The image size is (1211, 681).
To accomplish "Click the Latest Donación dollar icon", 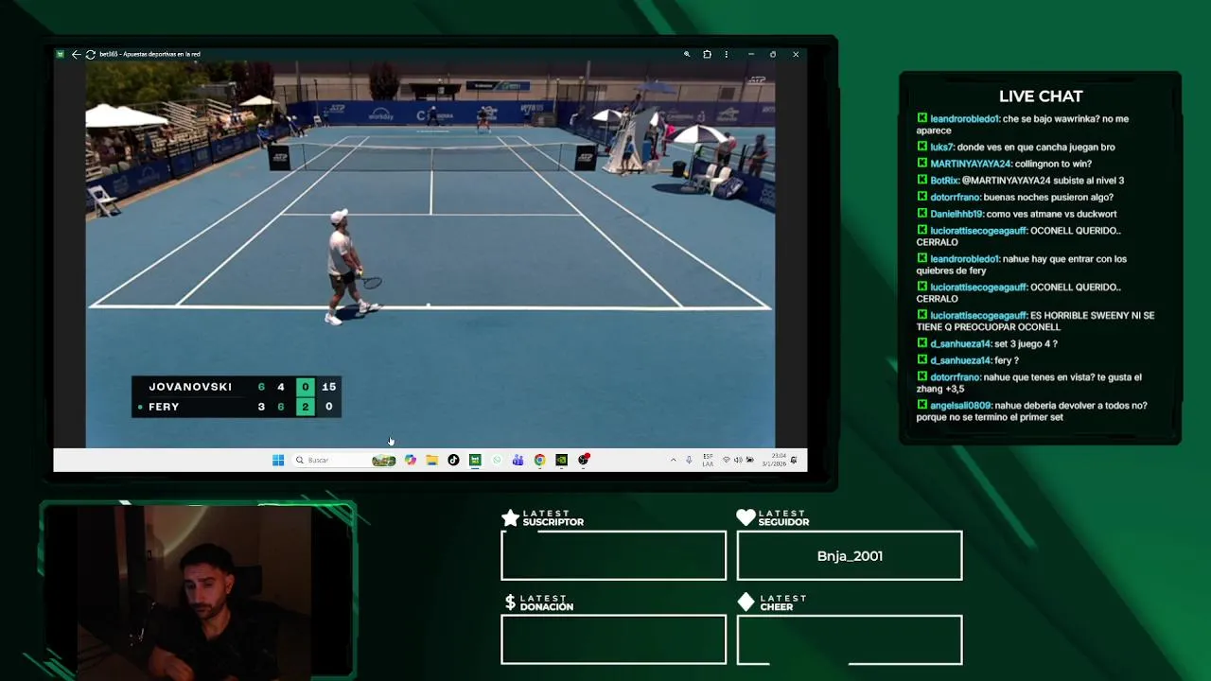I will tap(510, 602).
